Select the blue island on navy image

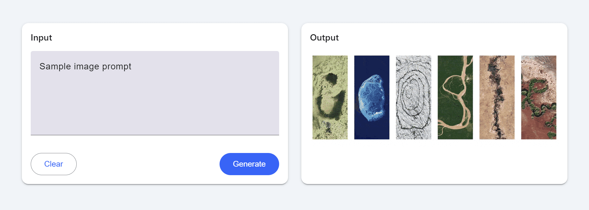(x=372, y=98)
